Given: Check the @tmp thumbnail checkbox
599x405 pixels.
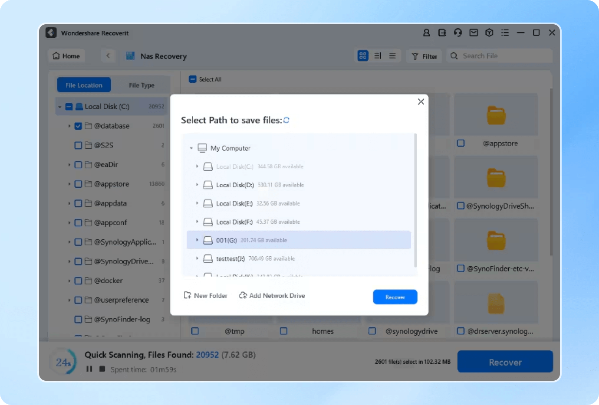Looking at the screenshot, I should click(x=195, y=331).
